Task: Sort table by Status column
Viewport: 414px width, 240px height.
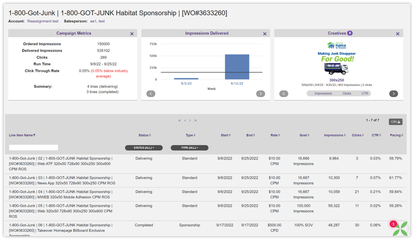Action: point(145,135)
